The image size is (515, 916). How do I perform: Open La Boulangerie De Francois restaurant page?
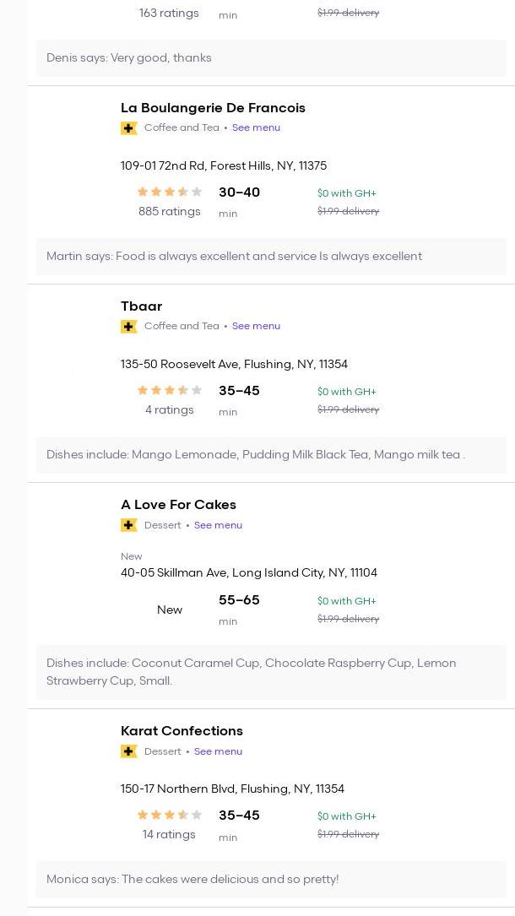coord(213,108)
